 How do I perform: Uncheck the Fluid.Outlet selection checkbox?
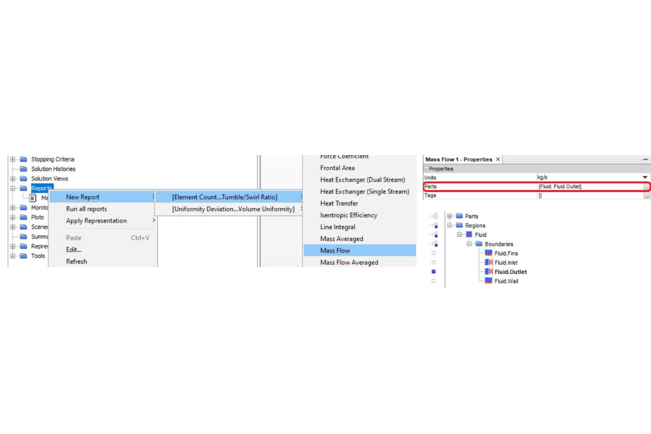click(433, 272)
